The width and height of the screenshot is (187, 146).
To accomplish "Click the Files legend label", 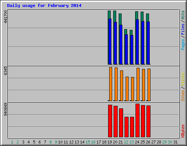I will point(183,29).
